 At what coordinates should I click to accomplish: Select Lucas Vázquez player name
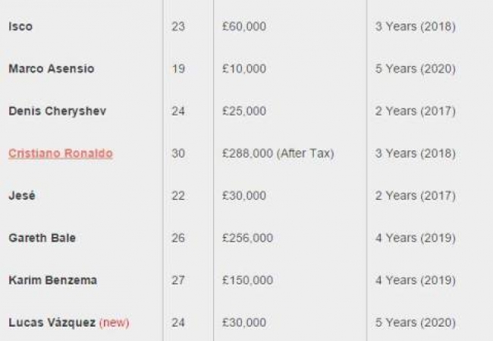pyautogui.click(x=52, y=323)
